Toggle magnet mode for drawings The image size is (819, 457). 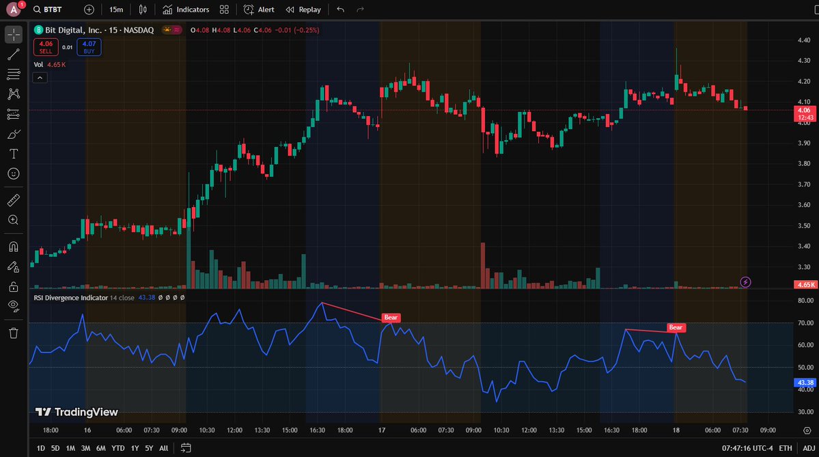pyautogui.click(x=14, y=247)
